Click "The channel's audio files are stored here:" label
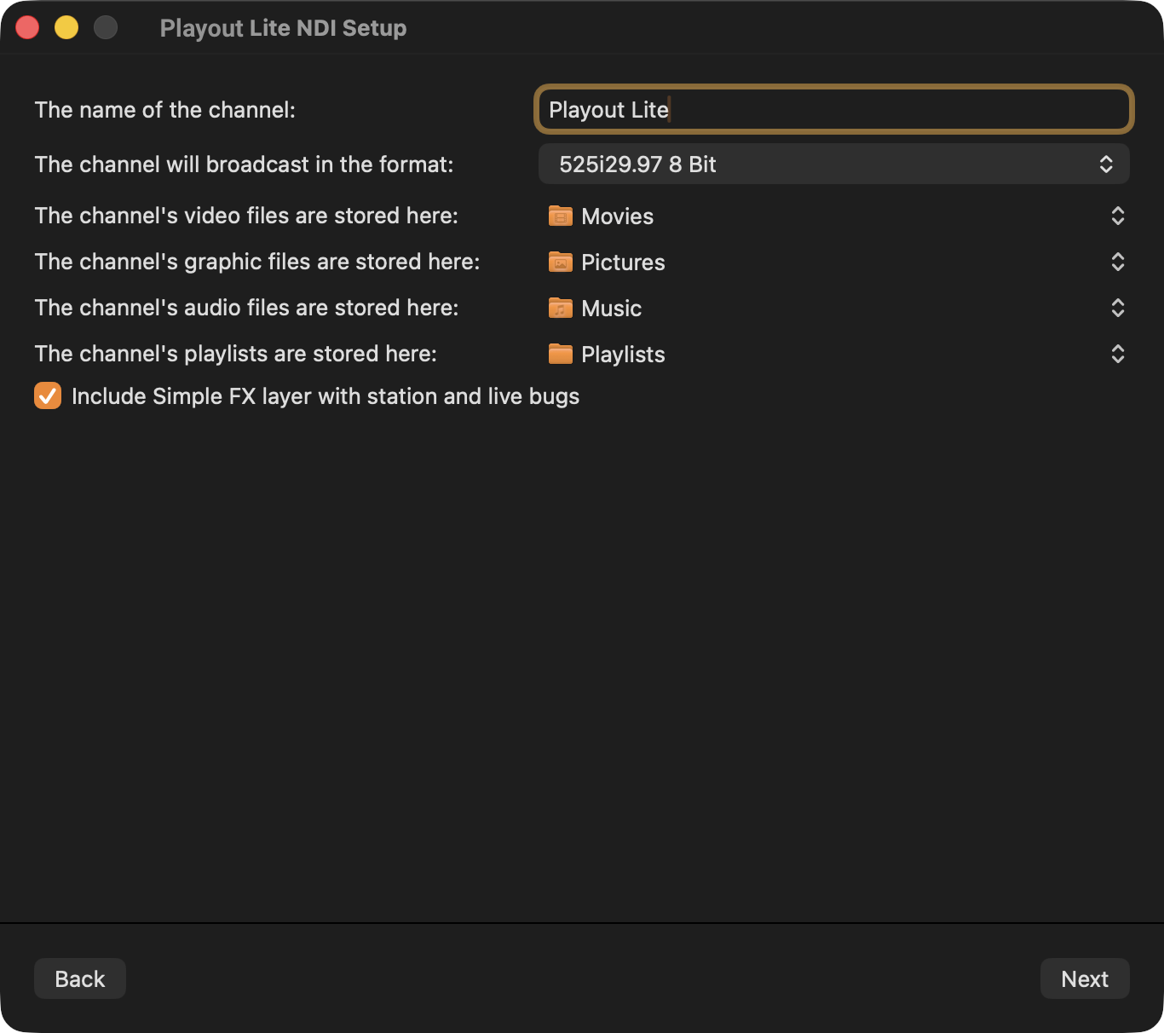The width and height of the screenshot is (1164, 1033). coord(247,308)
